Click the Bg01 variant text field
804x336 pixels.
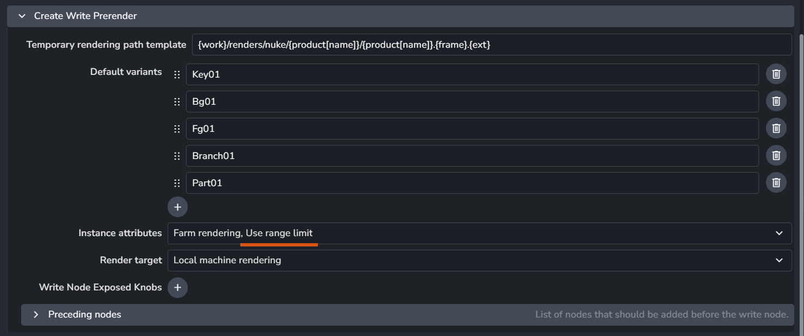(472, 102)
